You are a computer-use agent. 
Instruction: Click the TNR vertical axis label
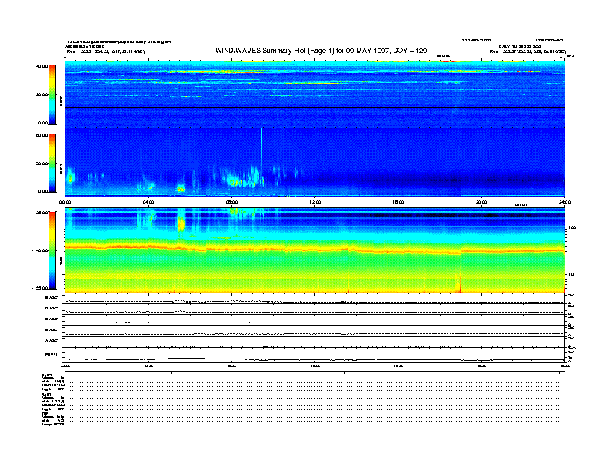[61, 260]
